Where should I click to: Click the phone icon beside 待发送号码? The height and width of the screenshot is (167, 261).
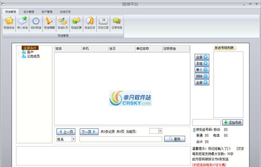coord(194,130)
